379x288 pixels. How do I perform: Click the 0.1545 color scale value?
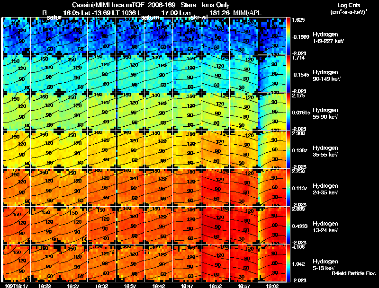[300, 75]
